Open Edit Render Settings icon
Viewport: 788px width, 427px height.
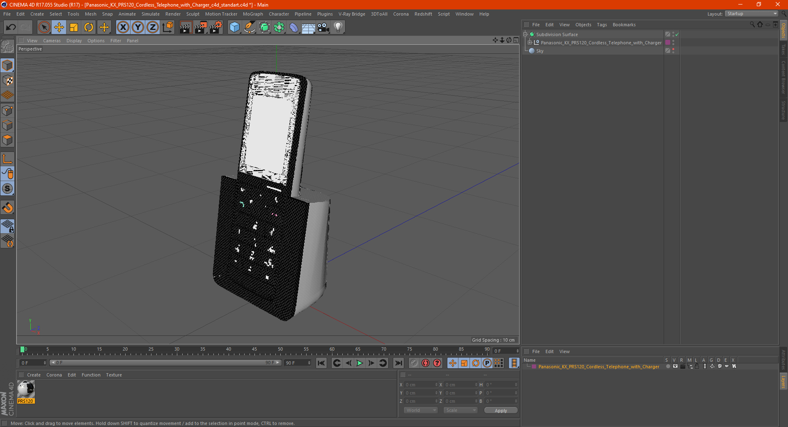(215, 28)
